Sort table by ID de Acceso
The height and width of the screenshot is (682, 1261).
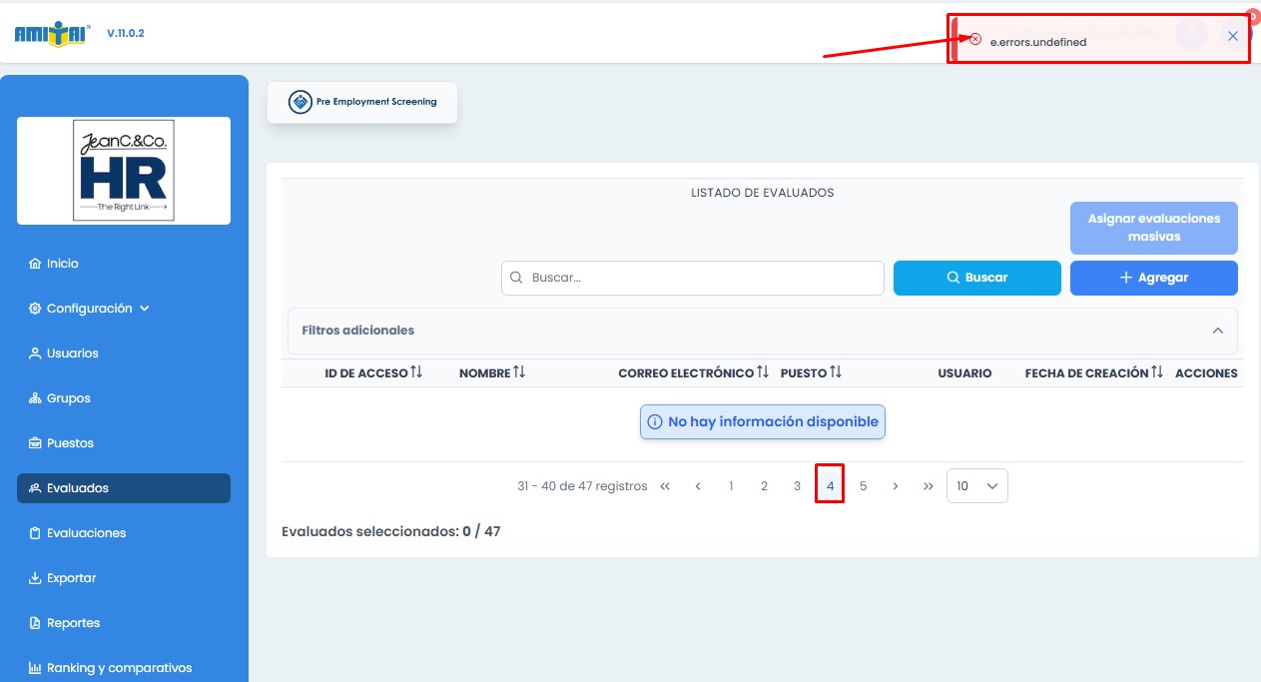pyautogui.click(x=416, y=372)
